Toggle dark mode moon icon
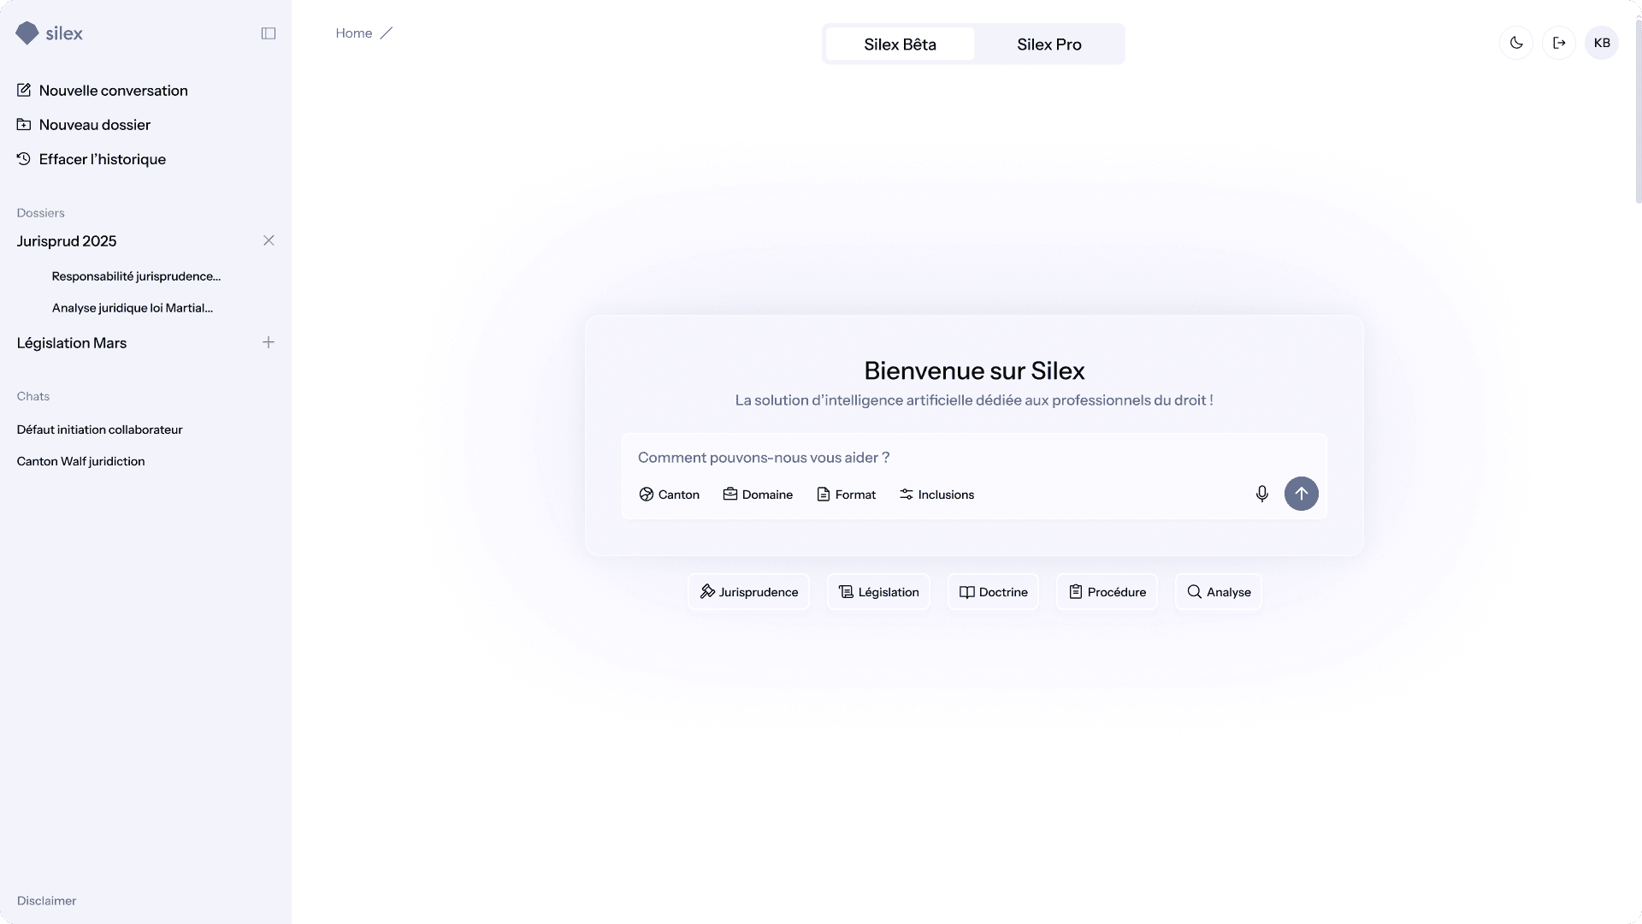The width and height of the screenshot is (1642, 924). pos(1516,43)
